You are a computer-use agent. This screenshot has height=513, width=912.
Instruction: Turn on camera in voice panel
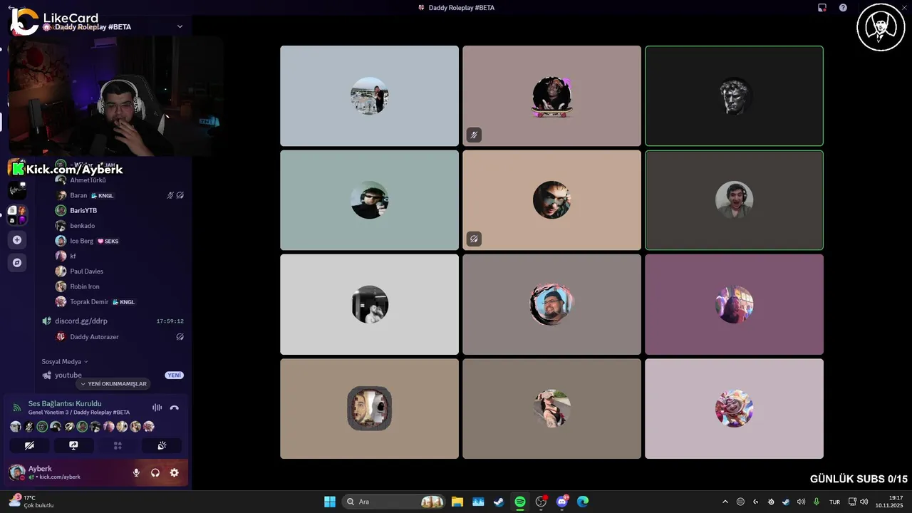pos(29,445)
